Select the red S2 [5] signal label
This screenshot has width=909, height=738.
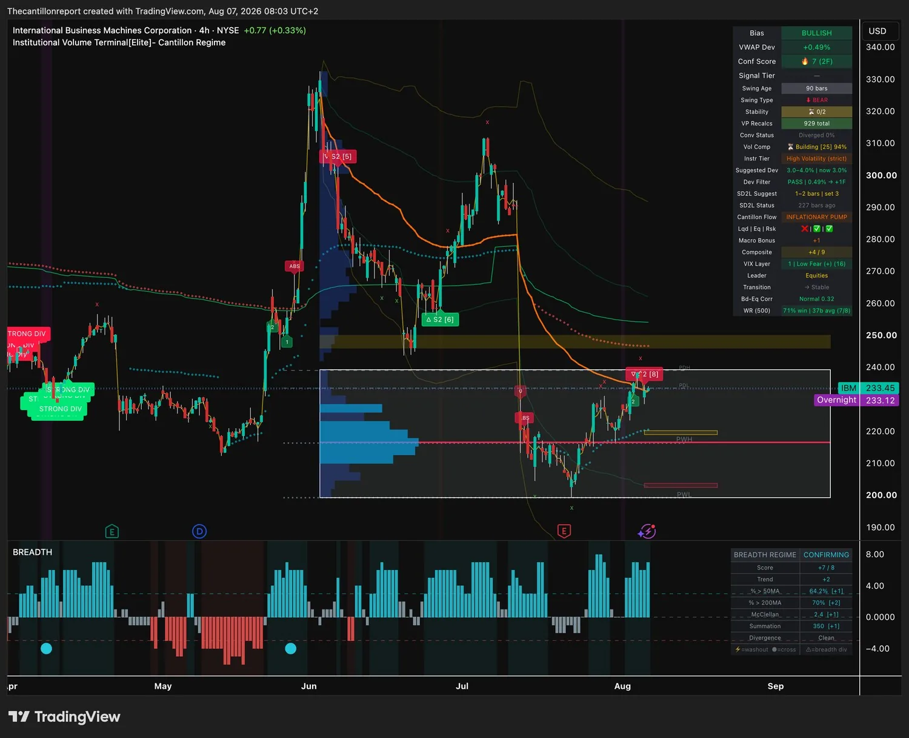coord(338,156)
